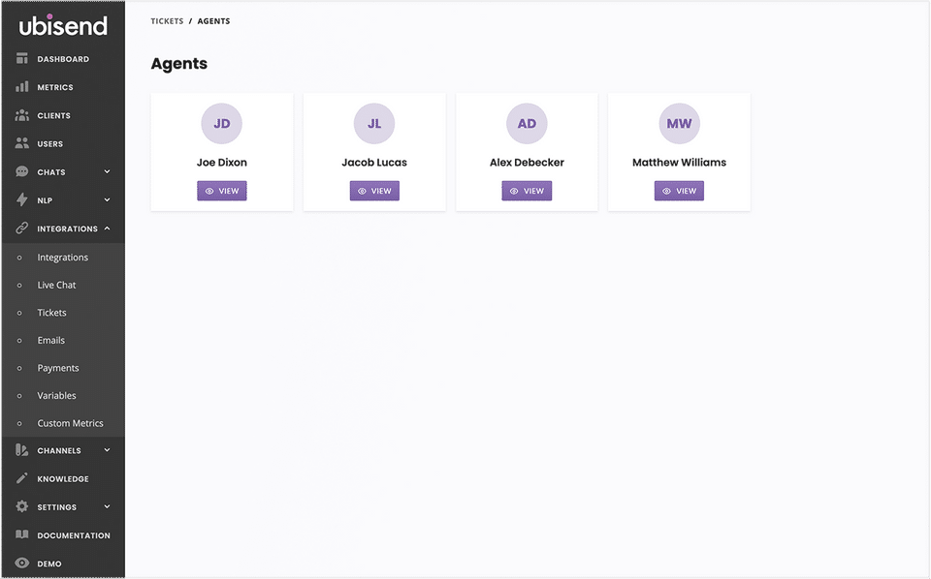
Task: Click the Users people icon
Action: click(22, 143)
